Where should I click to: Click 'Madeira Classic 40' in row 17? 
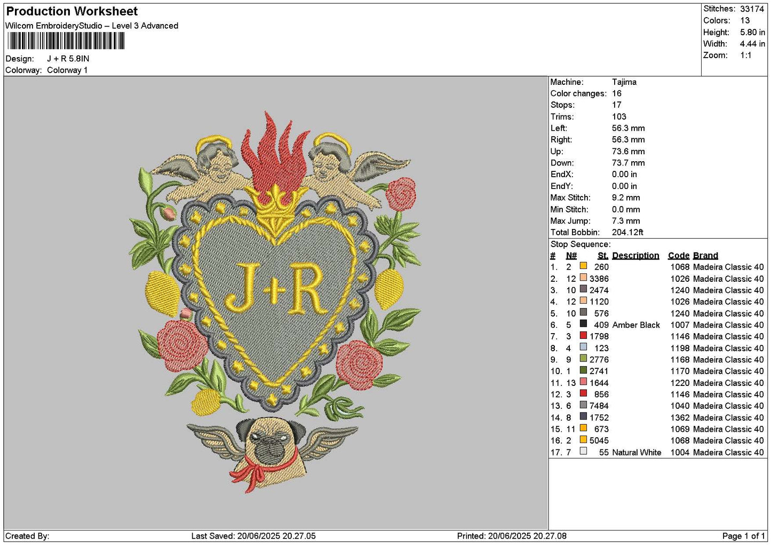pyautogui.click(x=728, y=452)
